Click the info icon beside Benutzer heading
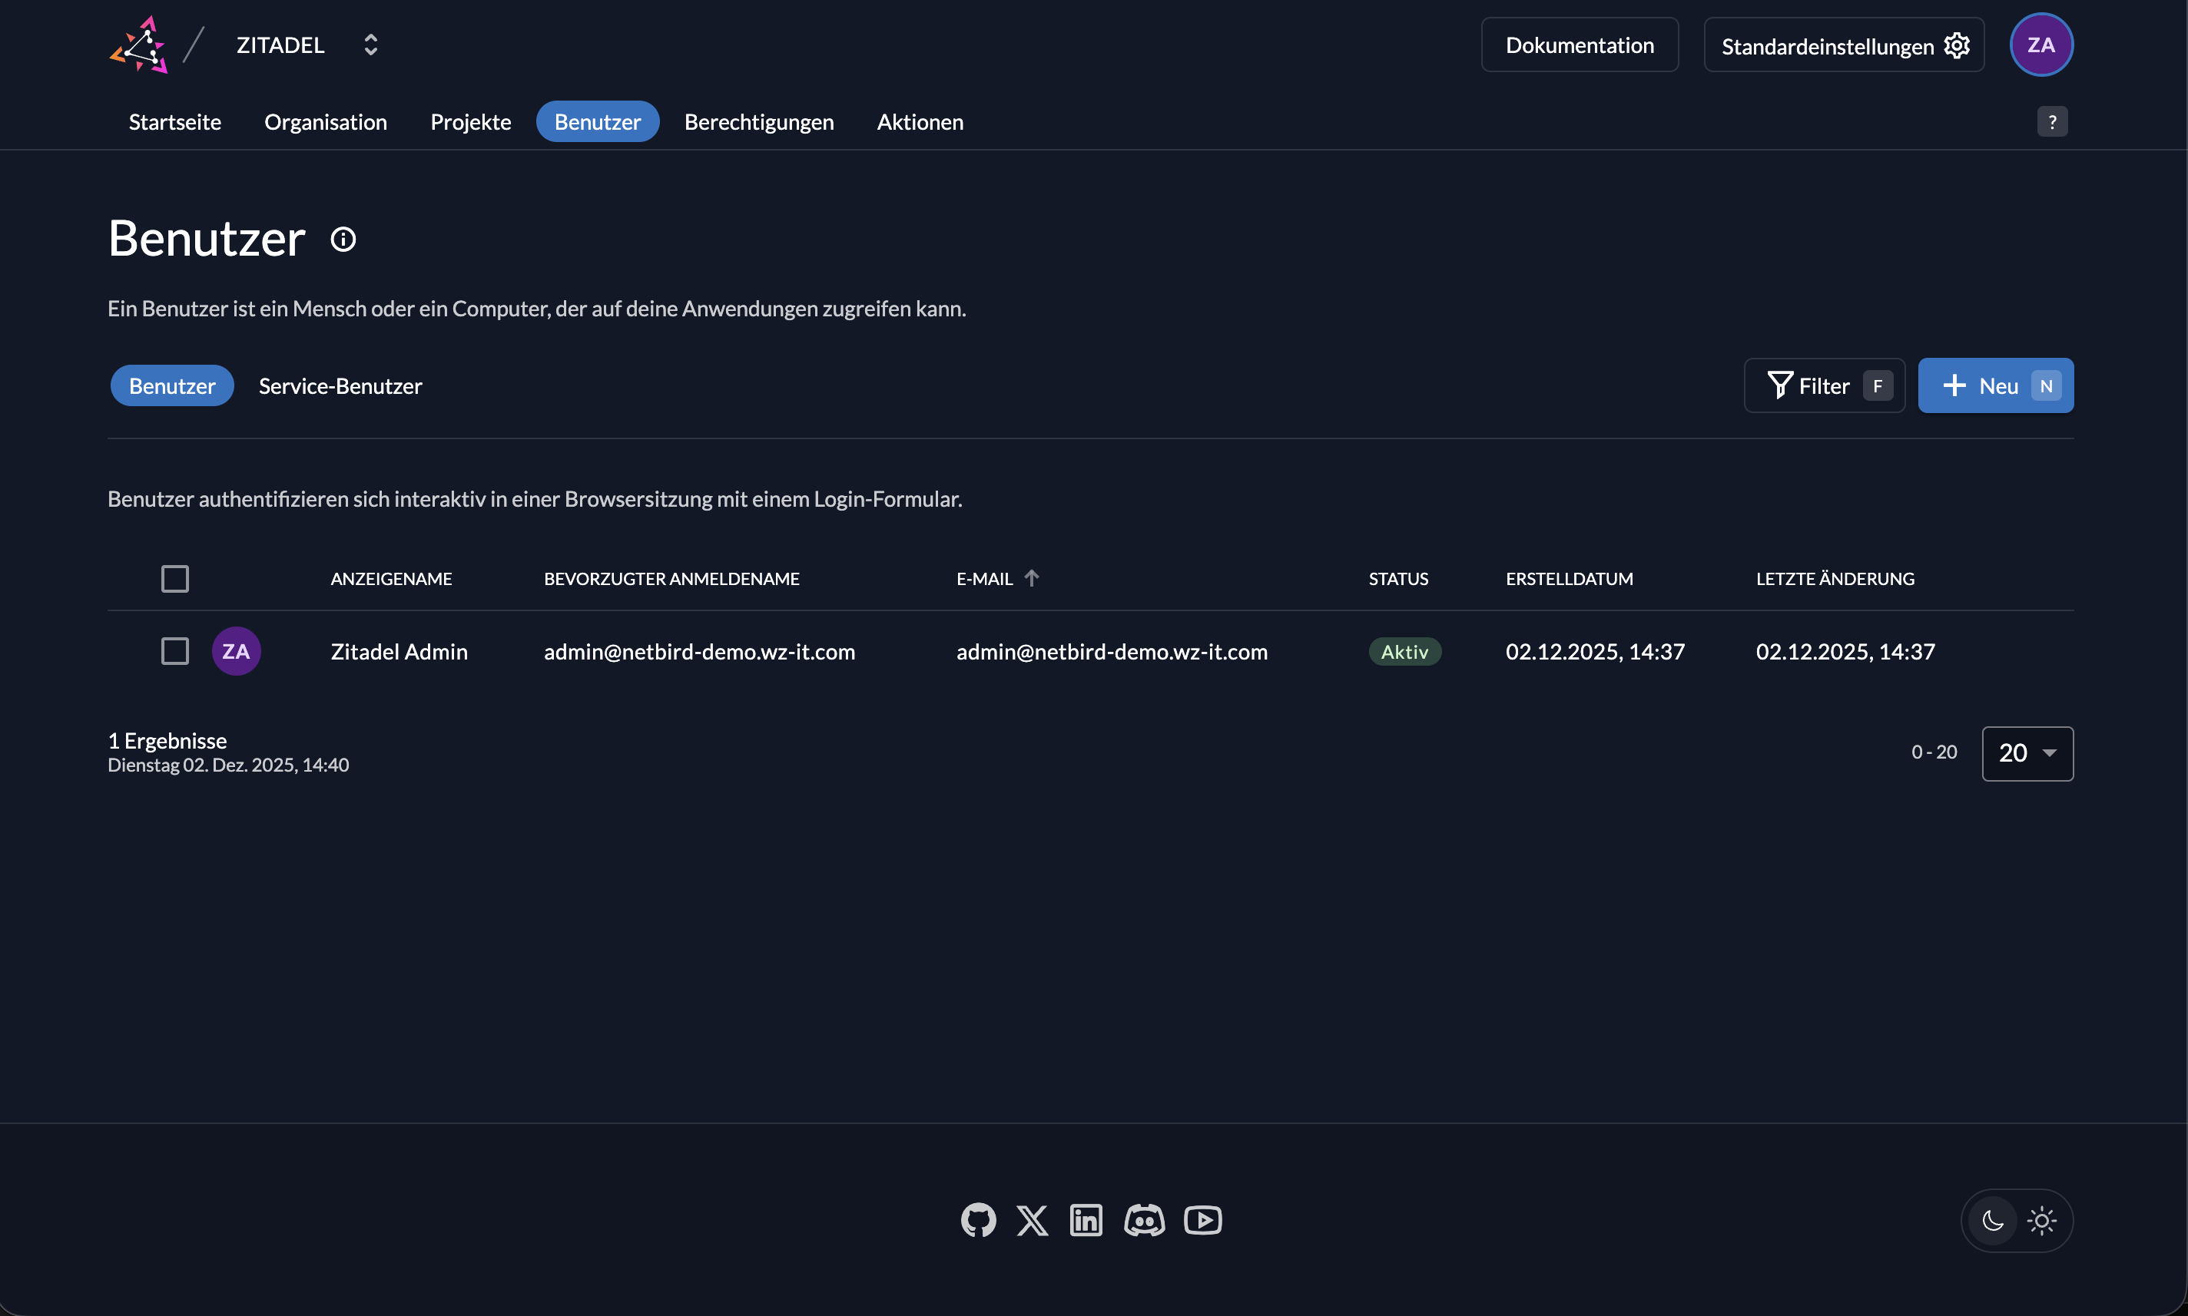2188x1316 pixels. [x=343, y=240]
